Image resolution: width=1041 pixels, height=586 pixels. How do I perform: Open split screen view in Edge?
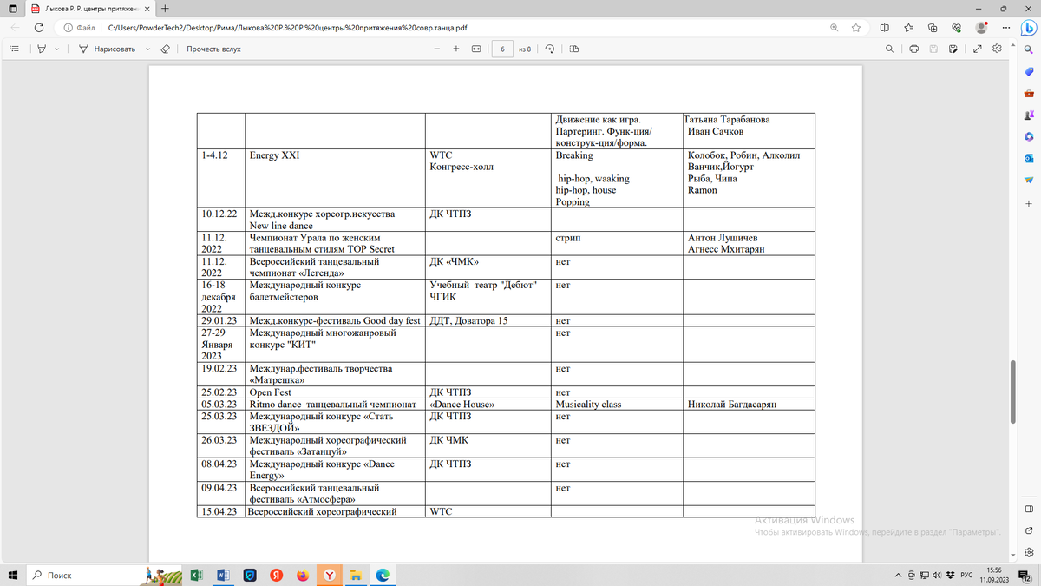point(884,27)
